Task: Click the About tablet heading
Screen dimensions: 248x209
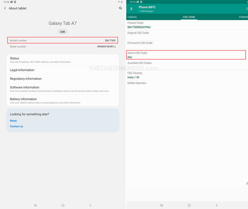Action: [x=18, y=8]
